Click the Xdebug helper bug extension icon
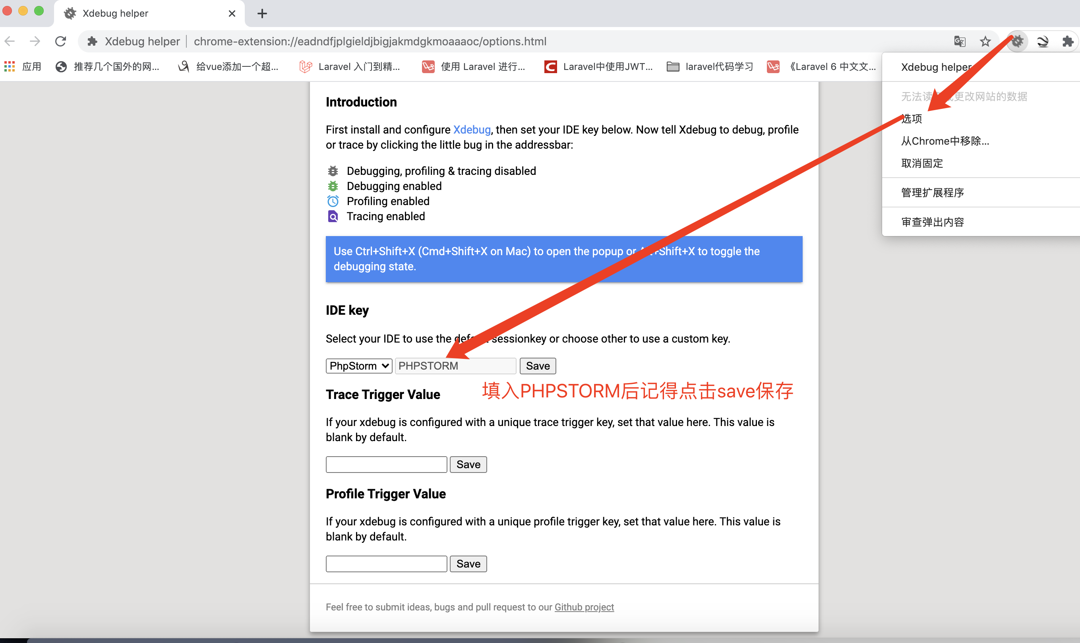This screenshot has height=643, width=1080. pyautogui.click(x=1017, y=41)
